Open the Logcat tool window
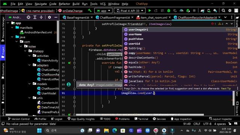240x135 pixels. pos(57,119)
